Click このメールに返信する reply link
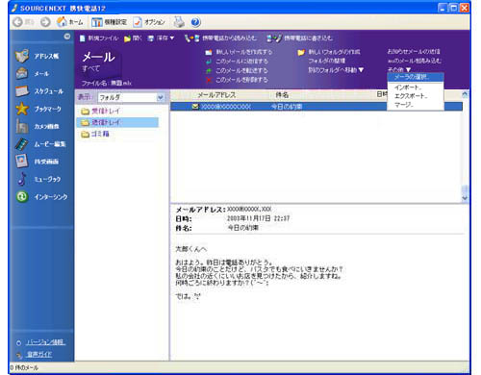The width and height of the screenshot is (481, 375). coord(237,62)
